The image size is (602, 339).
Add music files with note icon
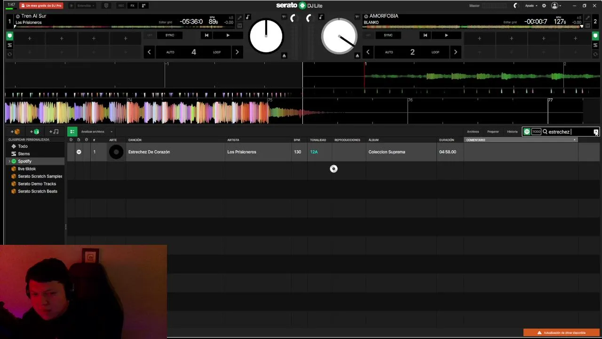coord(54,132)
